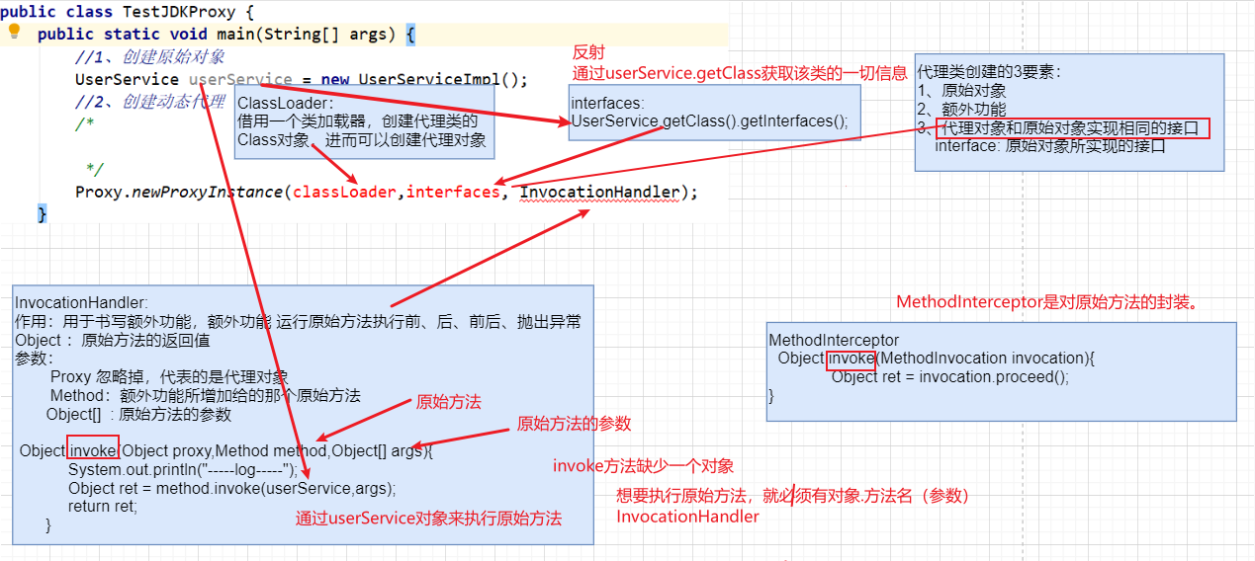Click the 'return ret;' line
1255x561 pixels.
pos(103,506)
